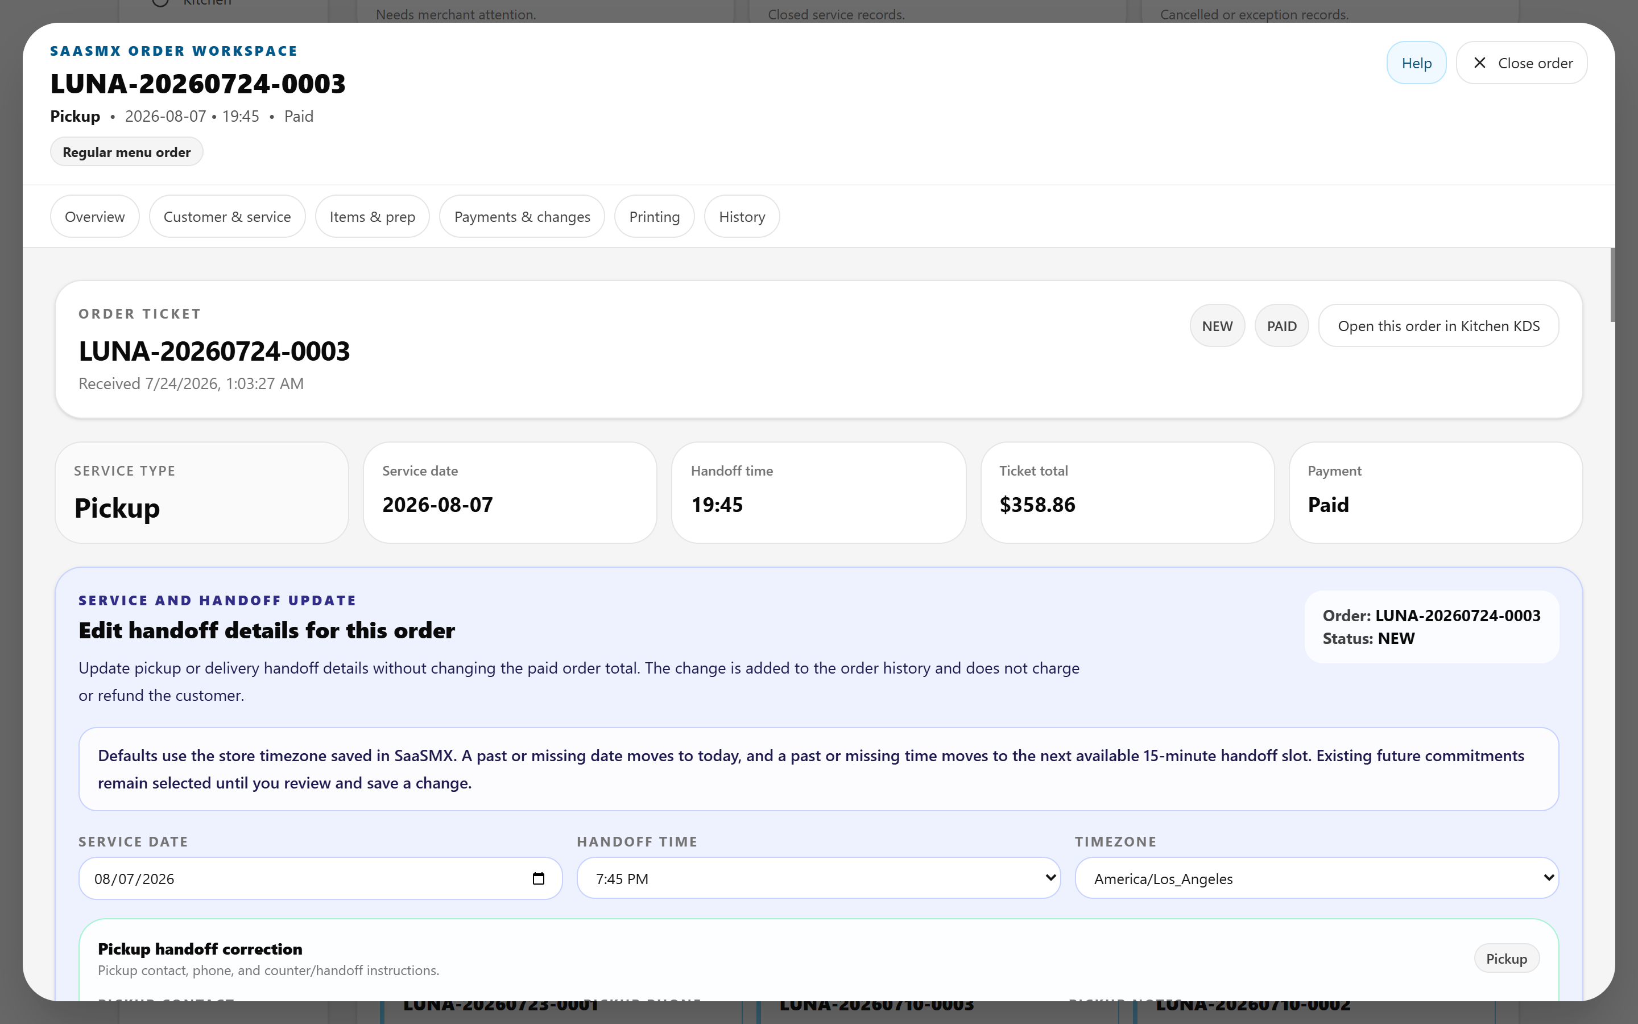Click the Status: NEW text in order box

(1368, 638)
